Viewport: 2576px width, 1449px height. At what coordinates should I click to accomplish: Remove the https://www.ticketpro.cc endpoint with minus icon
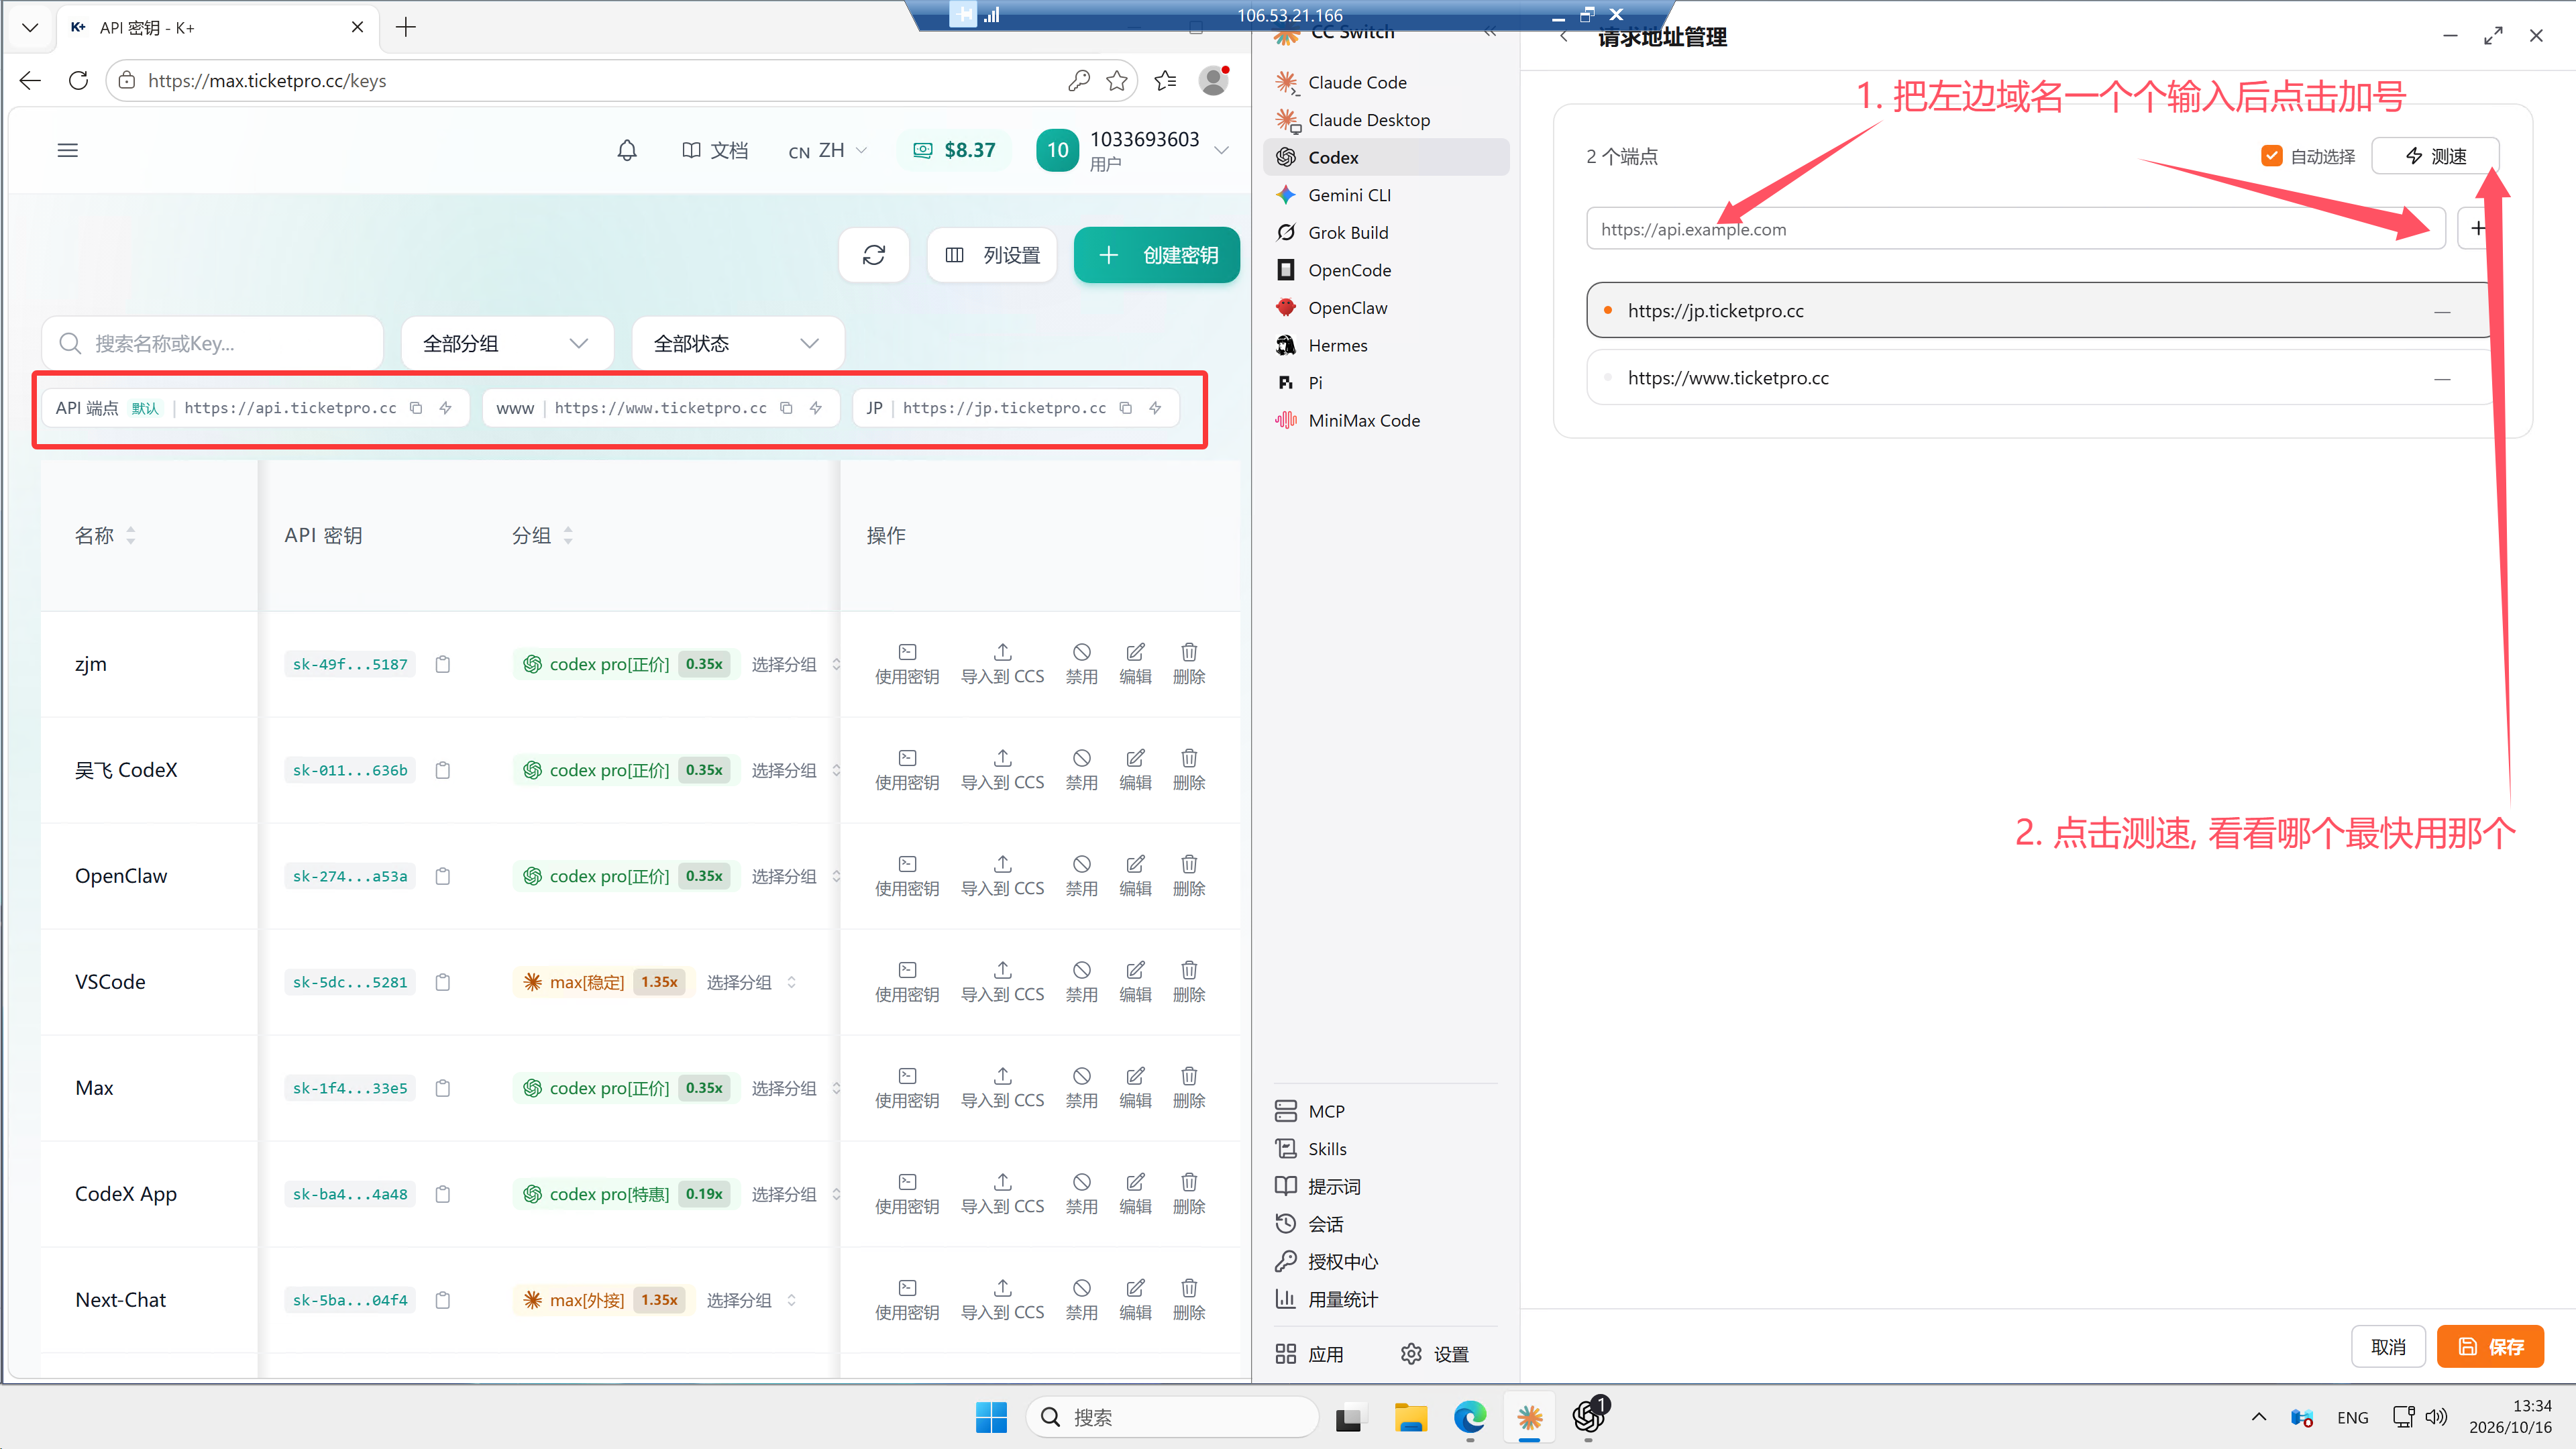[2442, 379]
